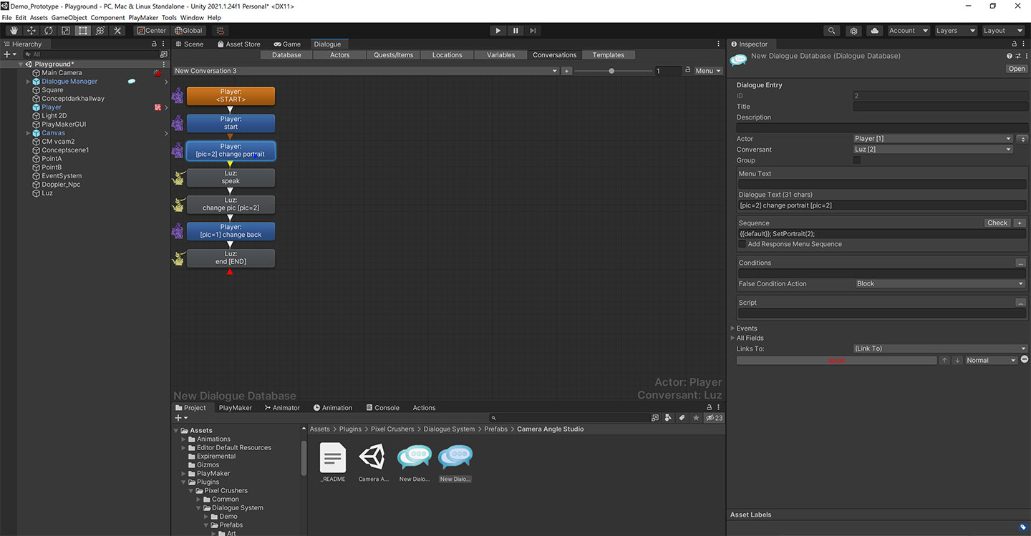Open Unity Collaborate services icon
Viewport: 1031px width, 536px height.
pyautogui.click(x=853, y=31)
